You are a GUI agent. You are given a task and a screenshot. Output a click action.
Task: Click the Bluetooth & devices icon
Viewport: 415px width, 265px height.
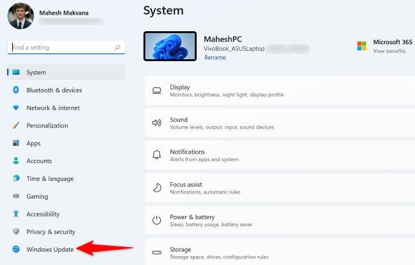point(16,90)
